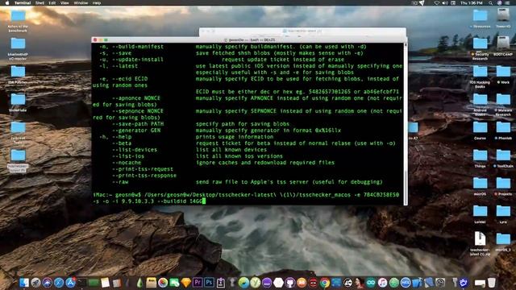Click the Wi-Fi status icon
Image resolution: width=516 pixels, height=290 pixels.
[436, 3]
